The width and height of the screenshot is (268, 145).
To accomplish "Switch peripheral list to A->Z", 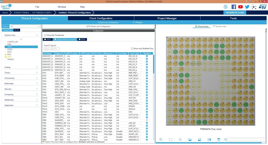I will click(x=17, y=30).
